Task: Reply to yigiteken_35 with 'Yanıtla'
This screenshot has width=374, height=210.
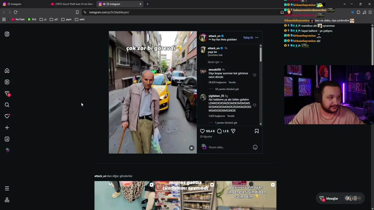Action: tap(231, 116)
